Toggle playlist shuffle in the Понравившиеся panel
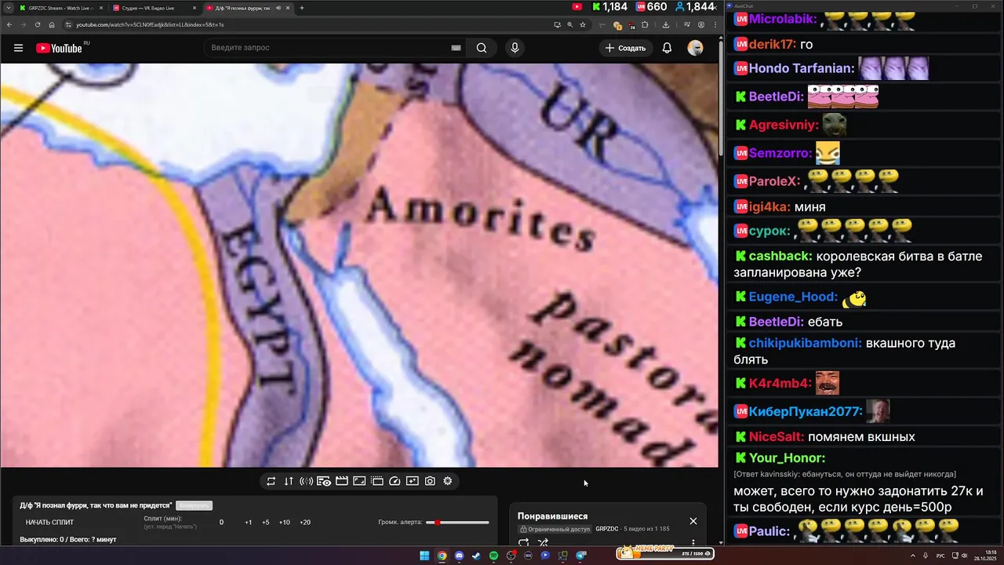Screen dimensions: 1004x565 (x=543, y=542)
